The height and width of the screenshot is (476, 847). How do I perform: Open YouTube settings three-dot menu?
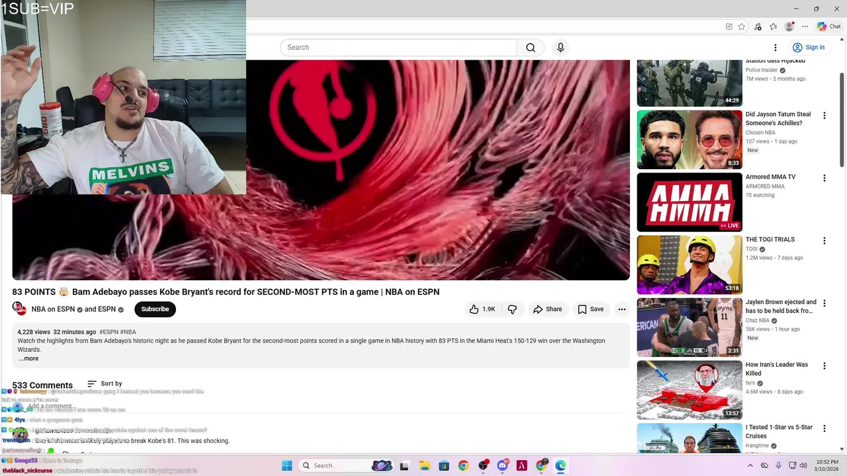coord(776,48)
